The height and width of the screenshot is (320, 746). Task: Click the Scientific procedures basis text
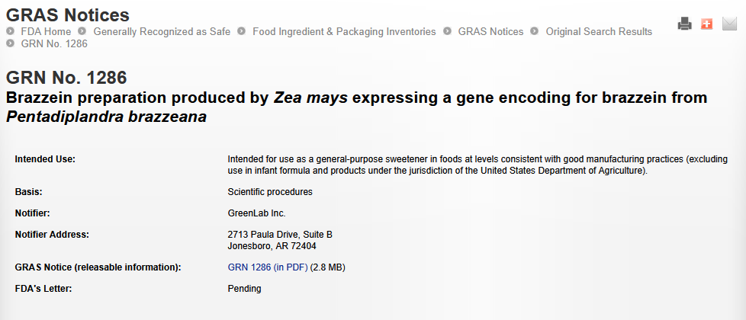[x=270, y=192]
